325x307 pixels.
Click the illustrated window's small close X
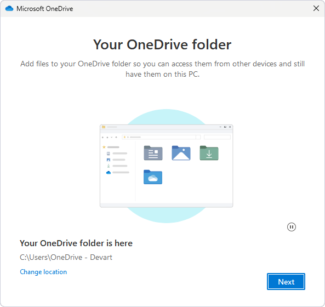pyautogui.click(x=230, y=127)
